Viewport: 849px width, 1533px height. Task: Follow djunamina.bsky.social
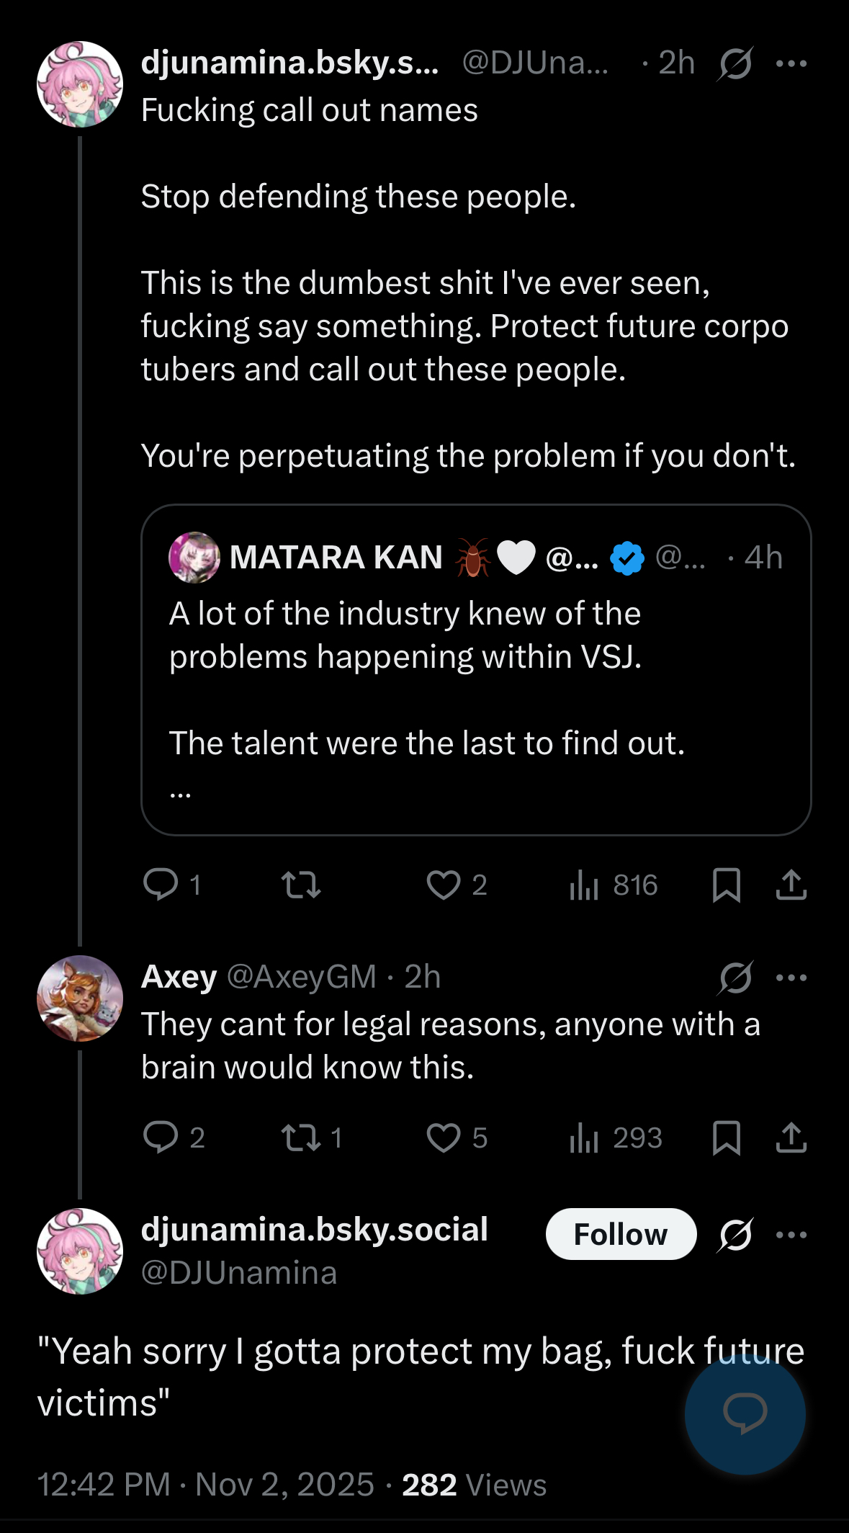[x=621, y=1234]
